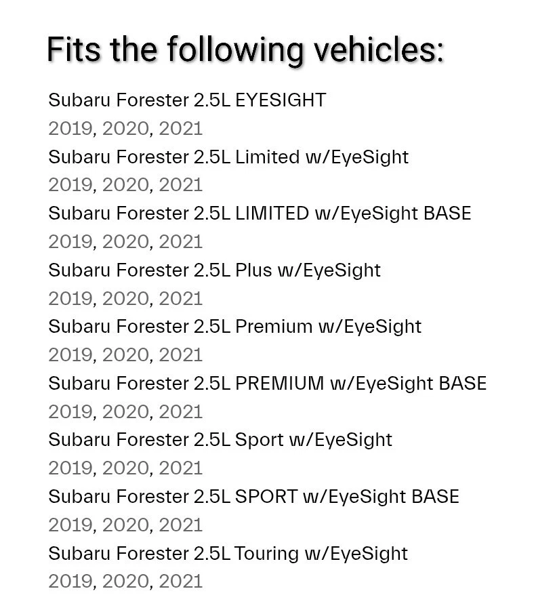The image size is (536, 610).
Task: Select the Forester 2.5L Touring w/EyeSight entry
Action: [228, 553]
